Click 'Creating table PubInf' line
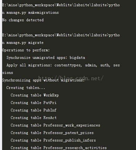Viewport: 136px width, 150px height. coord(34,110)
